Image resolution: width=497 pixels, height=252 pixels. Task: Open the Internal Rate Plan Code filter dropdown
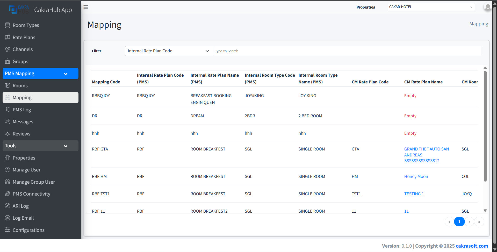pyautogui.click(x=169, y=51)
